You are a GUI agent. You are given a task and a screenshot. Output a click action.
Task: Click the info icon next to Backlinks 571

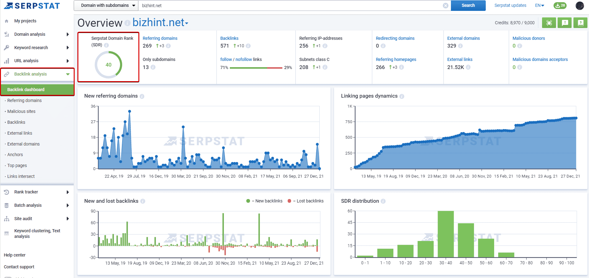pyautogui.click(x=248, y=46)
